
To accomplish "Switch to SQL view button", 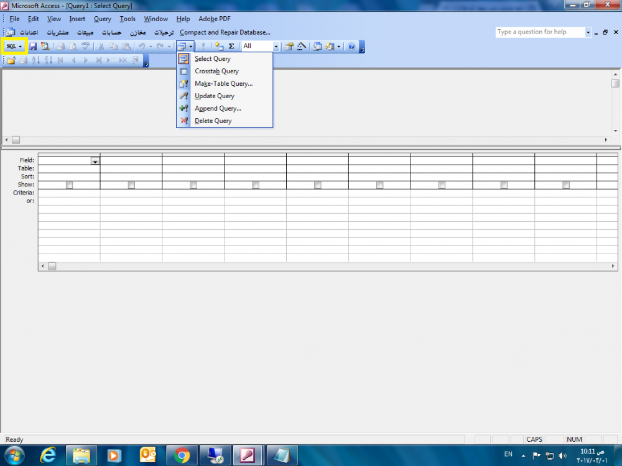I will (11, 47).
